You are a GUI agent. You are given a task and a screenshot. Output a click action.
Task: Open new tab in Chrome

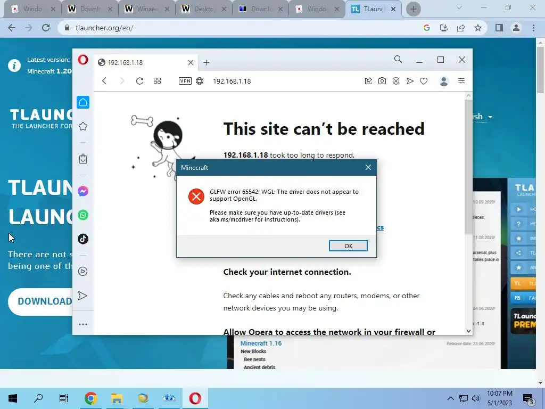(413, 9)
